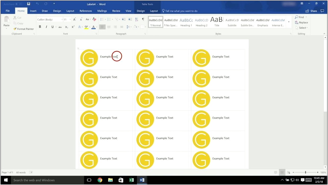Open Table Tools Layout tab
Image resolution: width=328 pixels, height=185 pixels.
(x=154, y=11)
